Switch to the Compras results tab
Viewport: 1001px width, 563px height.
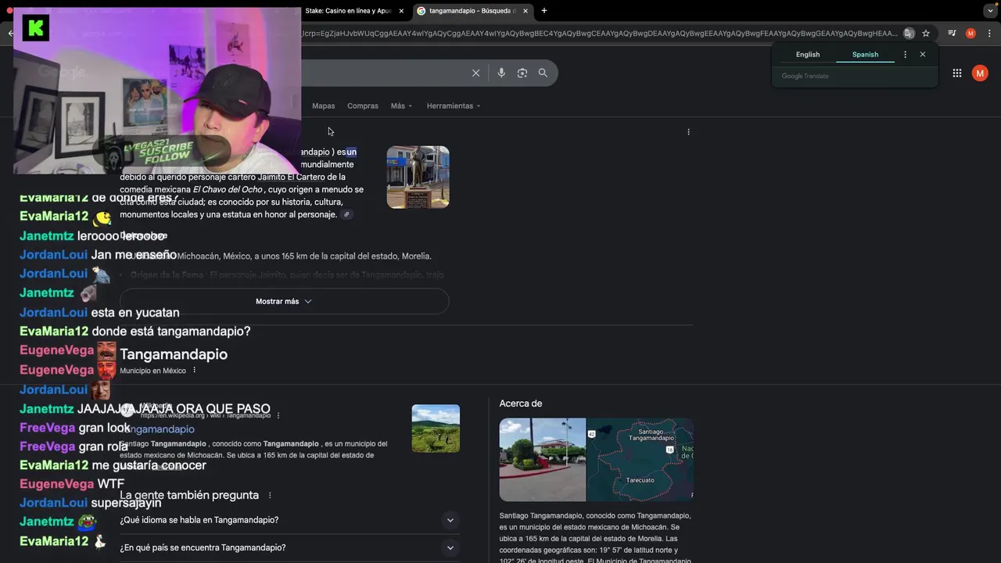(x=363, y=106)
